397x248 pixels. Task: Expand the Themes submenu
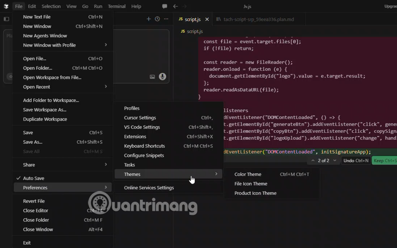tap(168, 174)
